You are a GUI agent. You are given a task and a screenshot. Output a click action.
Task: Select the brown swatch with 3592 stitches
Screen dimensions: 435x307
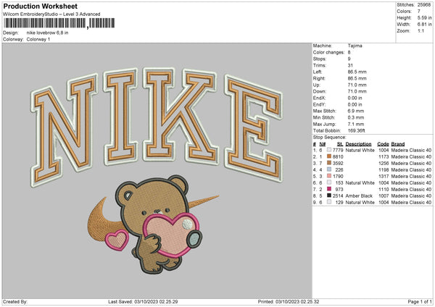click(x=329, y=163)
